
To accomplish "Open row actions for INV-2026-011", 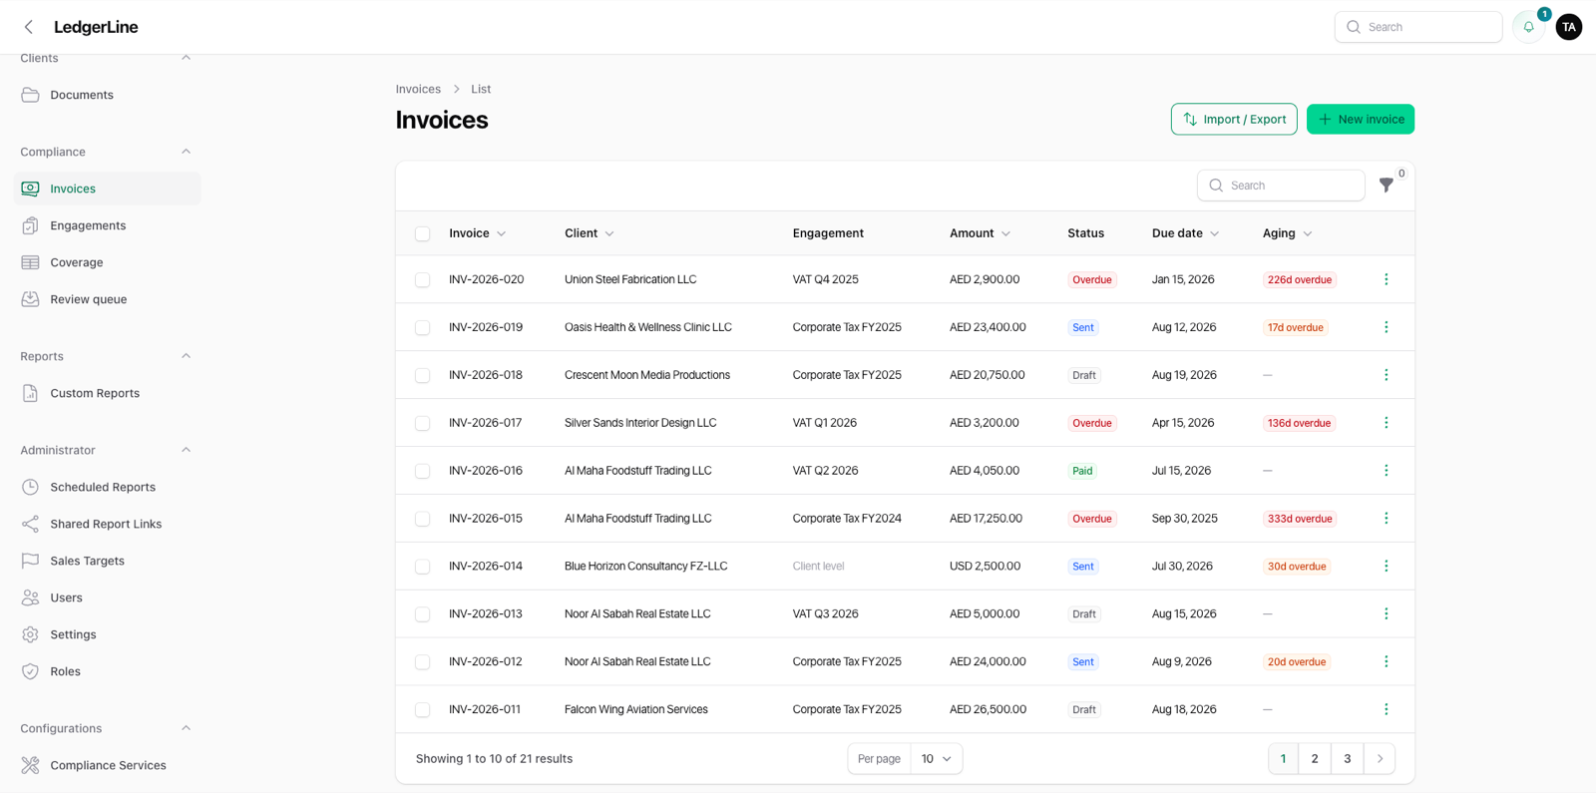I will pyautogui.click(x=1387, y=709).
